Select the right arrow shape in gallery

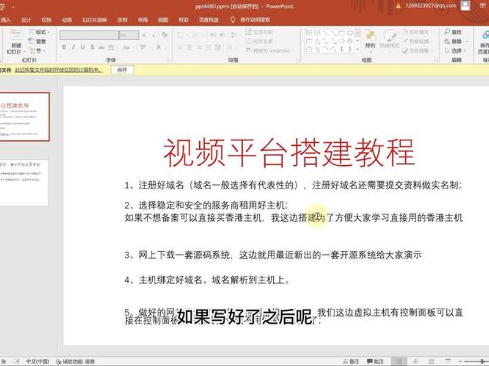point(342,41)
